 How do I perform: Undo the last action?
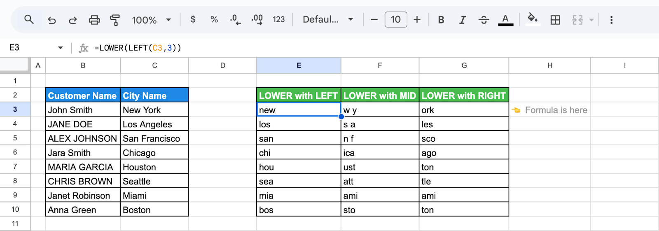[52, 20]
